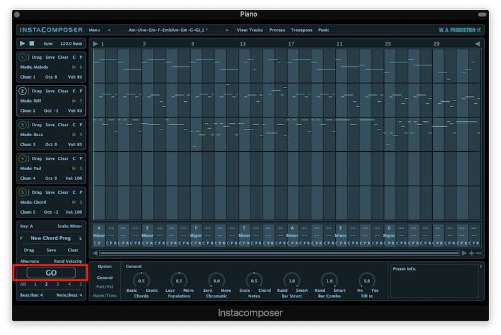Change the Key: A setting

tap(26, 226)
